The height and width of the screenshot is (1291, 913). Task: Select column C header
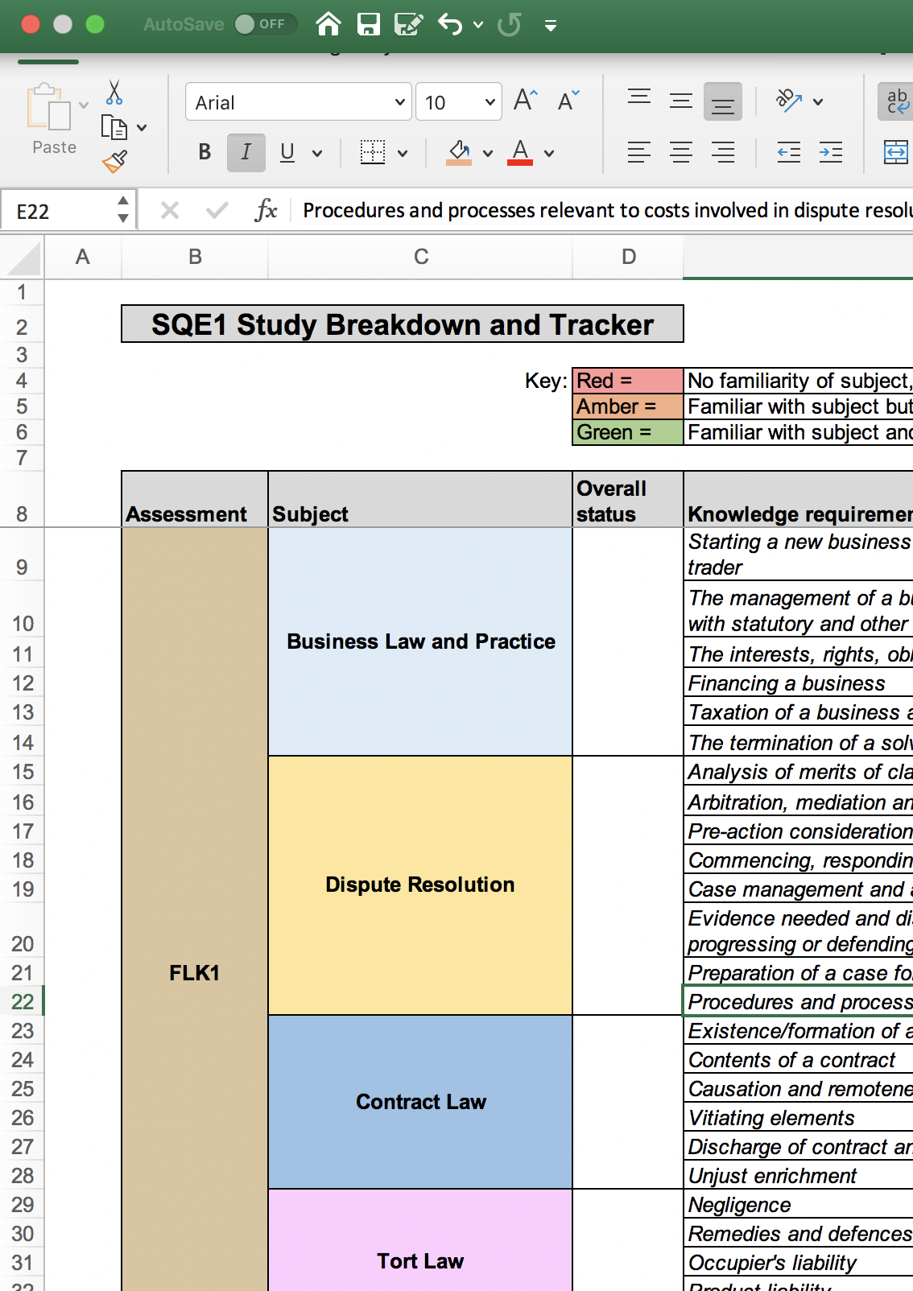point(420,257)
